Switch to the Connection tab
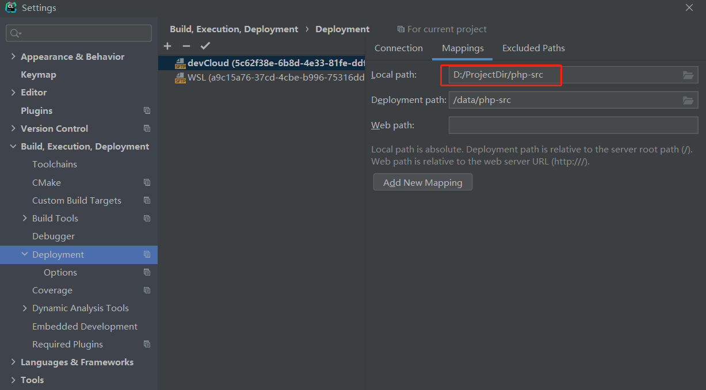Screen dimensions: 706x390 coord(398,48)
